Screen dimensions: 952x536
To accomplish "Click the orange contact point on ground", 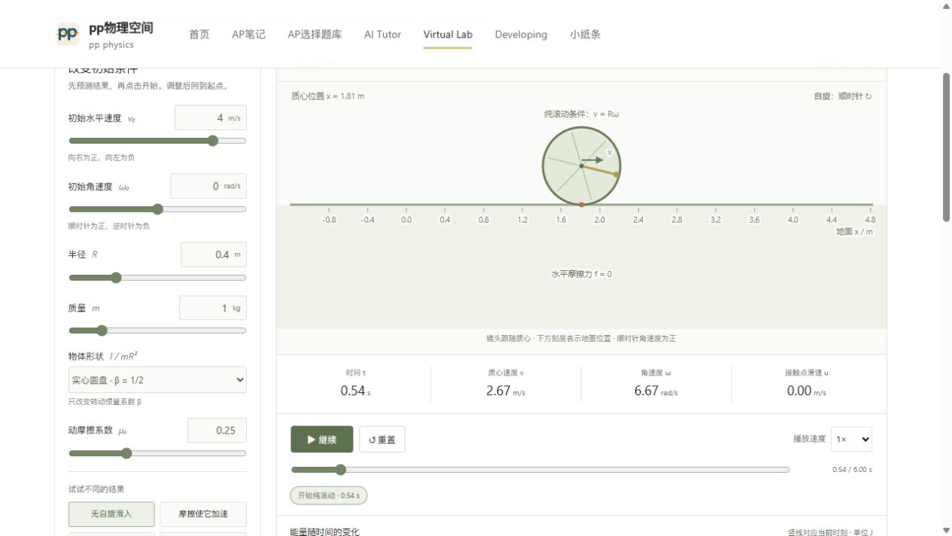I will pyautogui.click(x=581, y=205).
